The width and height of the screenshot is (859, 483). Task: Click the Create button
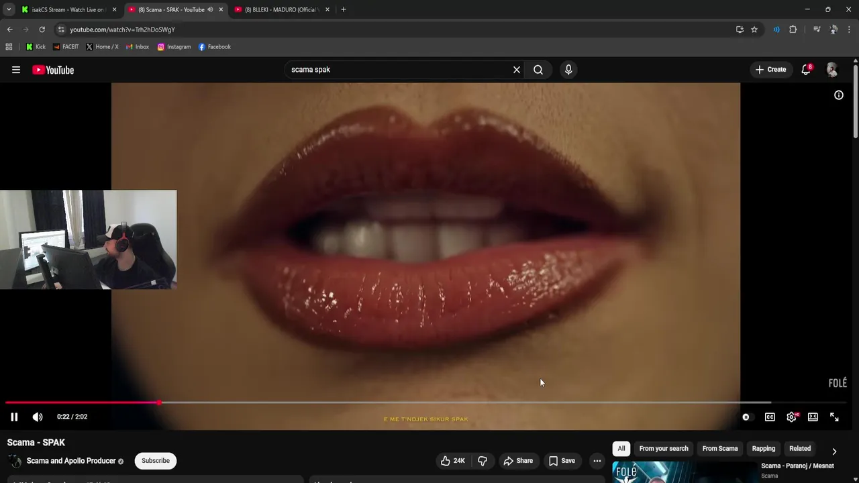(770, 70)
